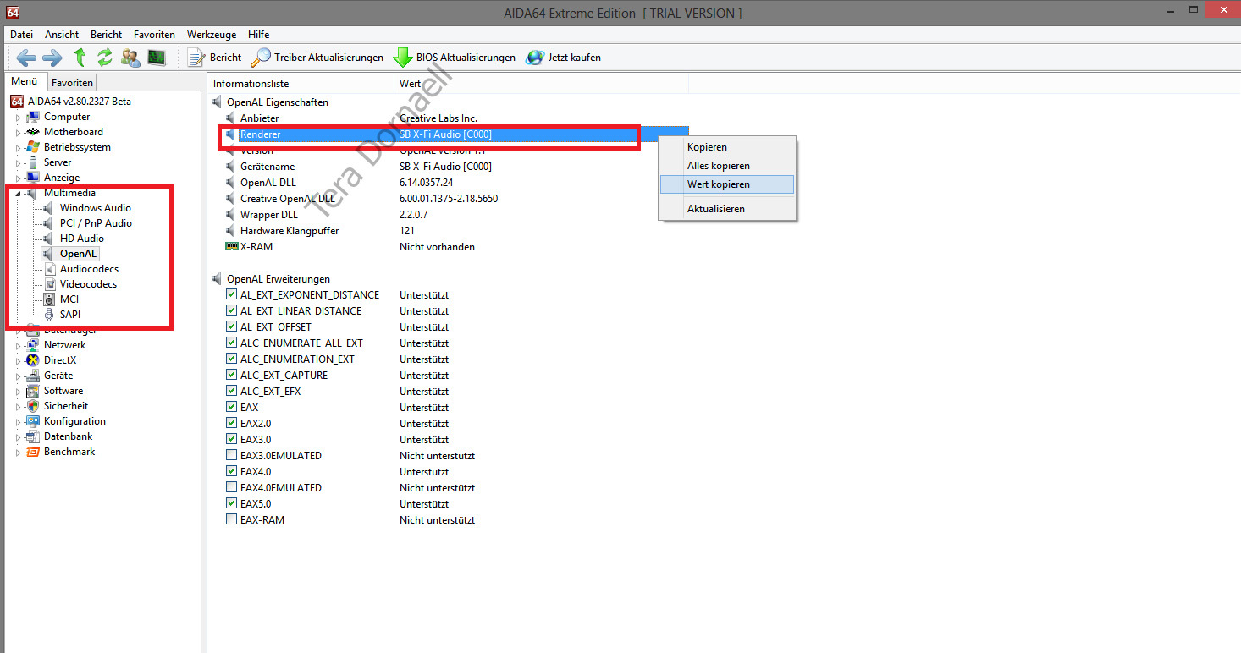Select the Gerätename row
The height and width of the screenshot is (653, 1241).
(450, 167)
